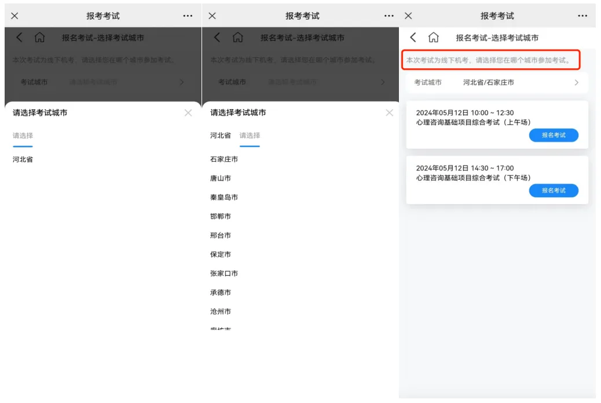This screenshot has height=403, width=601.
Task: Choose 邯郸市 from the city list
Action: [x=221, y=217]
